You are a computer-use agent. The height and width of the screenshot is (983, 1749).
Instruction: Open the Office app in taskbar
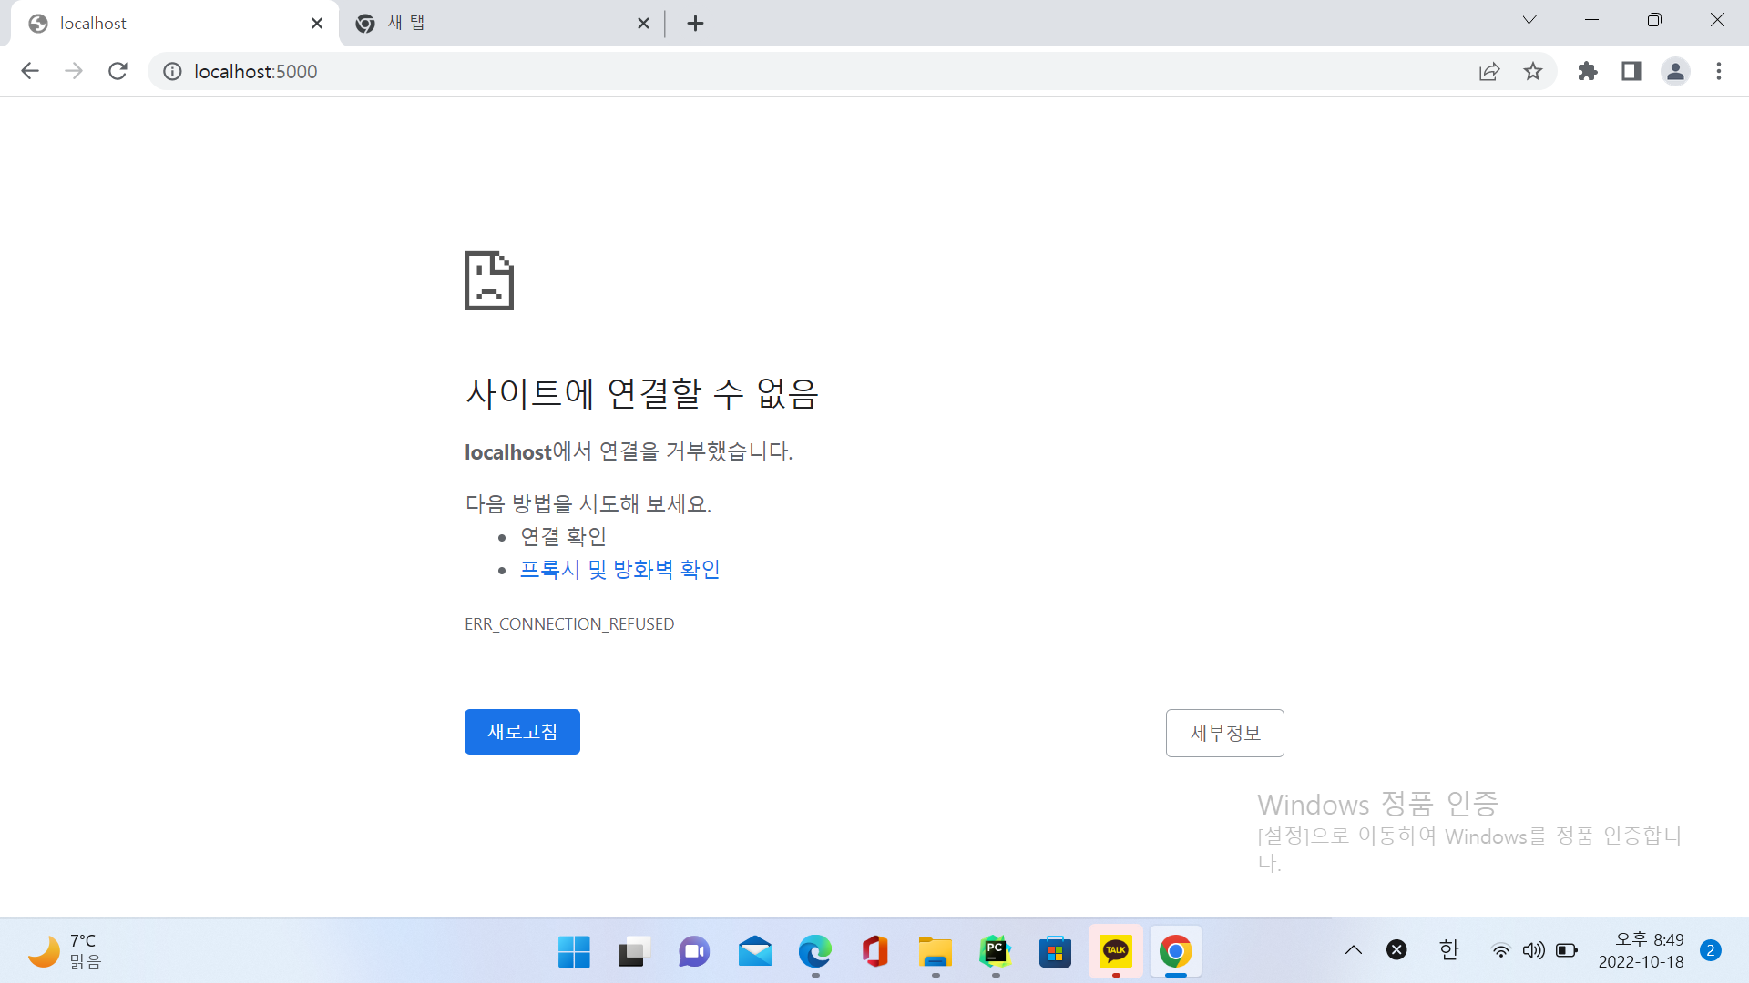click(x=874, y=952)
